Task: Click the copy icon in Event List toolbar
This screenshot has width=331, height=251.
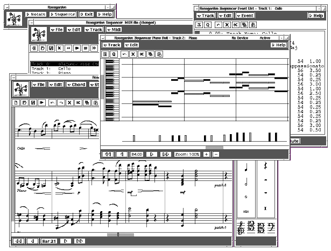Action: point(244,25)
